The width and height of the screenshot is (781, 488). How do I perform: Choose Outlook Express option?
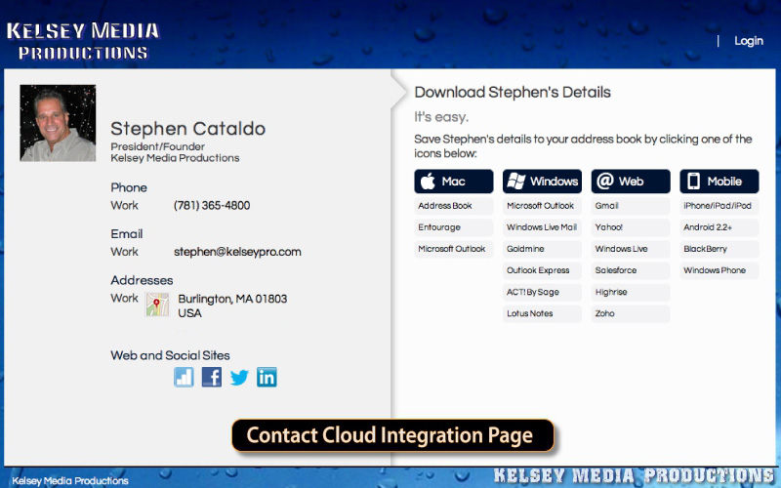(542, 270)
